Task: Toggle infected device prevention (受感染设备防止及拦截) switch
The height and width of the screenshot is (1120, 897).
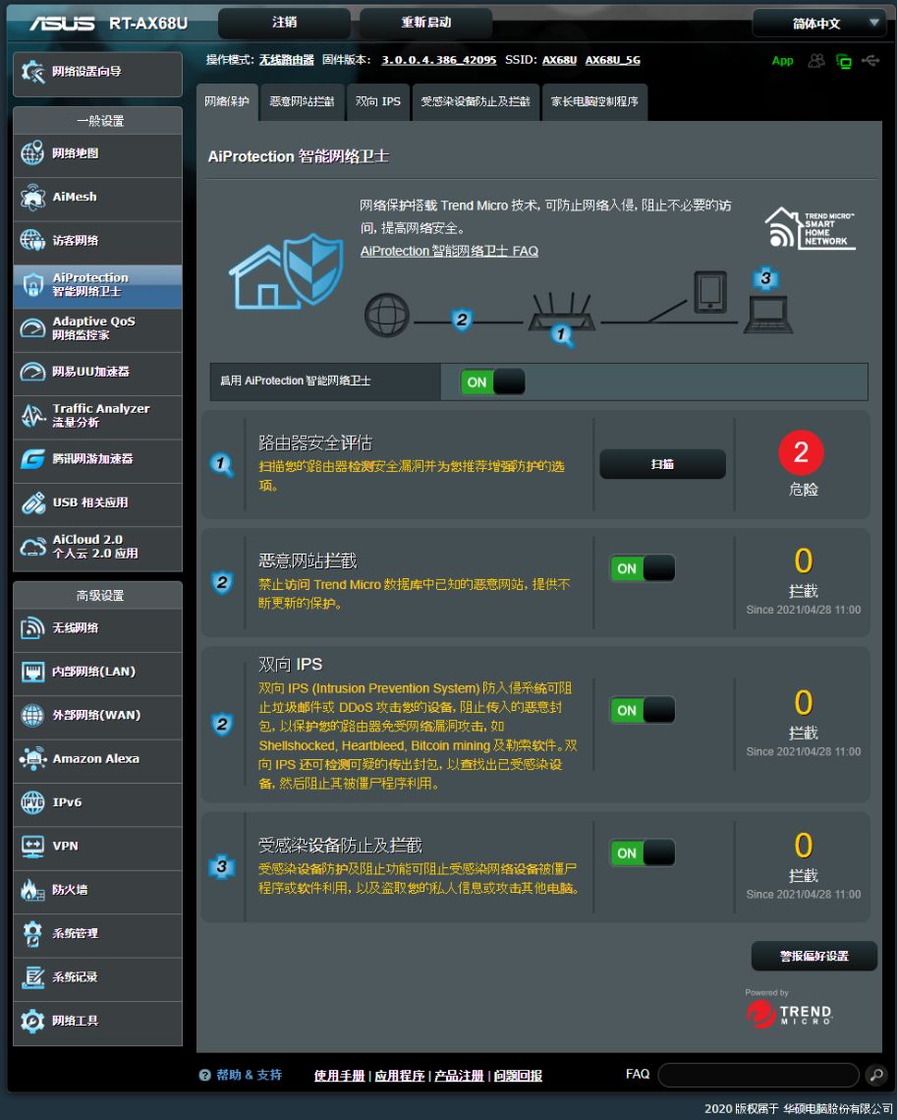Action: tap(643, 853)
